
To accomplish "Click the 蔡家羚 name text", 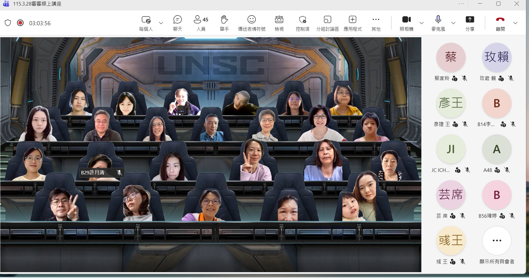I will tap(442, 78).
